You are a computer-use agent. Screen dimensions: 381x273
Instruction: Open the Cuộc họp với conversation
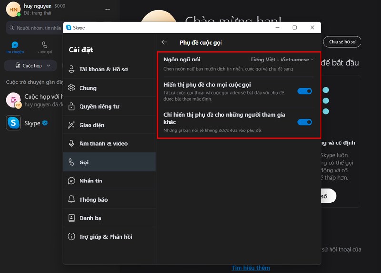click(x=34, y=100)
